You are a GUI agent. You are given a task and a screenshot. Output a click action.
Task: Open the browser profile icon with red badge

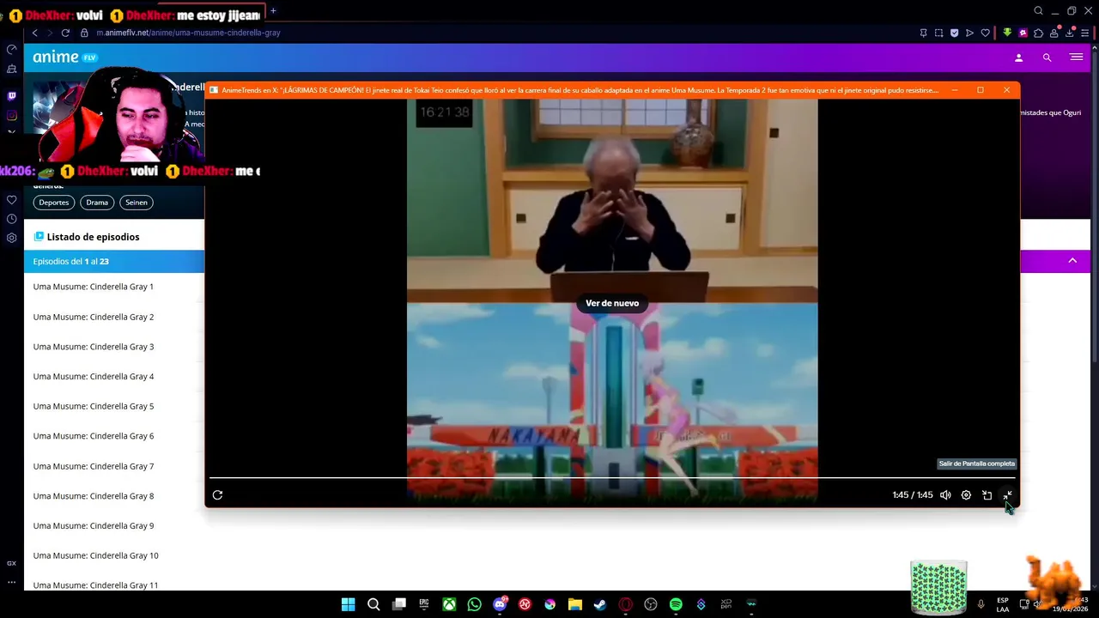pyautogui.click(x=1054, y=33)
